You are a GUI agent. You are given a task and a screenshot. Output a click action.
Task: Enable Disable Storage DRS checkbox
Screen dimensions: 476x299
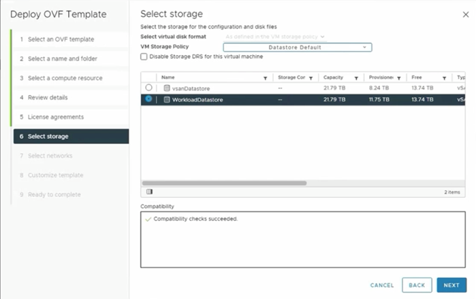[143, 57]
